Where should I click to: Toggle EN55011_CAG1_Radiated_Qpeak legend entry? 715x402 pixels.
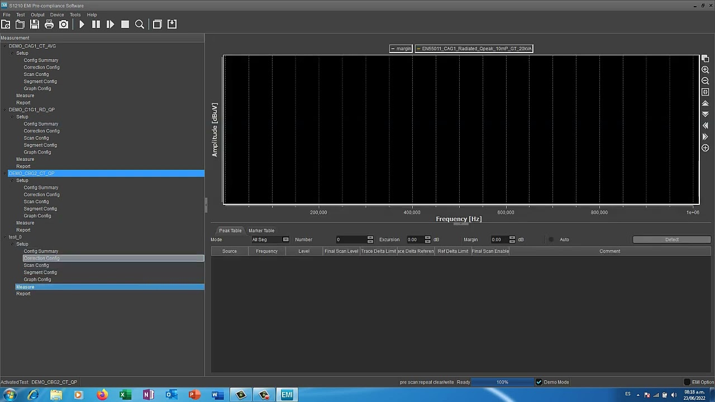click(x=474, y=49)
